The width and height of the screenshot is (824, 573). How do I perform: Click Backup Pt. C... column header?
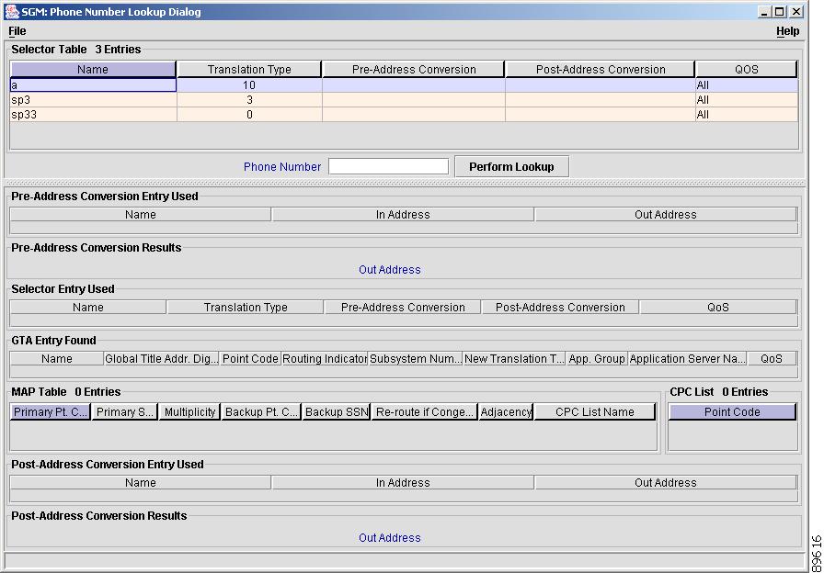[261, 412]
